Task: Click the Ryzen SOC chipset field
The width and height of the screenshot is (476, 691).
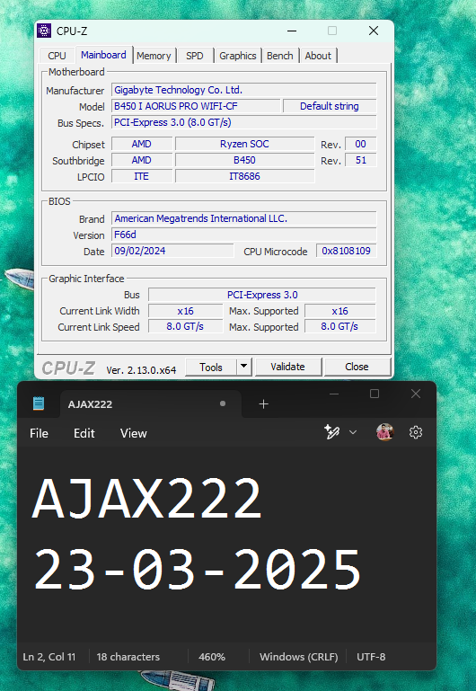Action: click(x=245, y=144)
